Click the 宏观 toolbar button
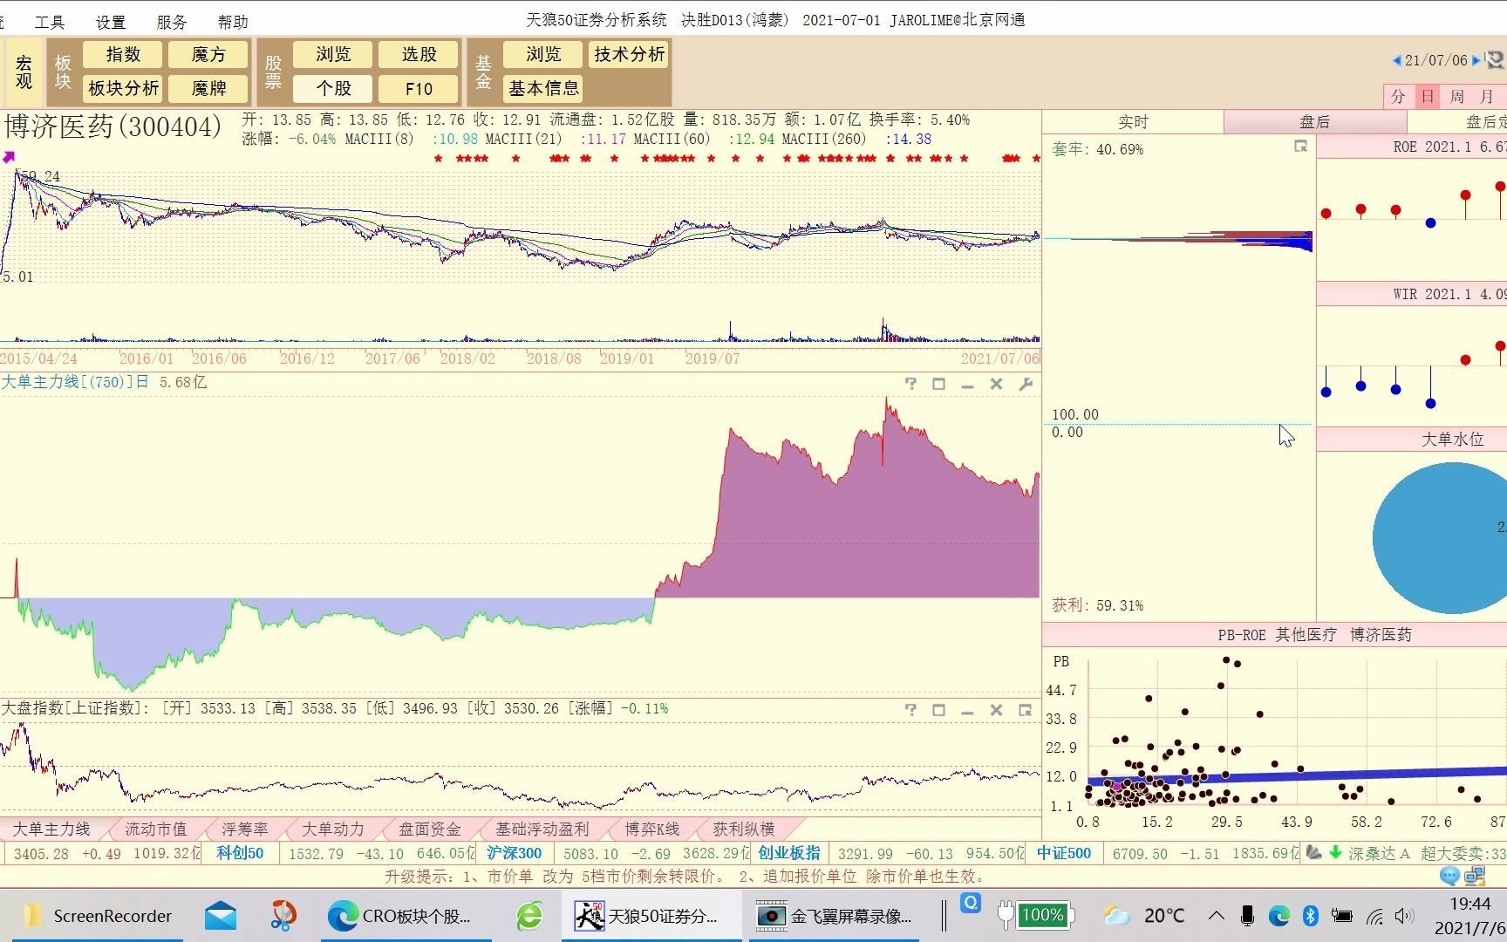The image size is (1507, 942). coord(24,72)
